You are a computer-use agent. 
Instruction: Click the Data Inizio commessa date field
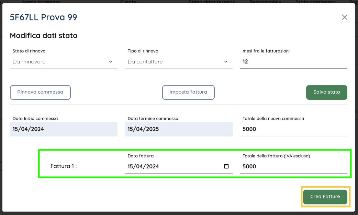64,129
